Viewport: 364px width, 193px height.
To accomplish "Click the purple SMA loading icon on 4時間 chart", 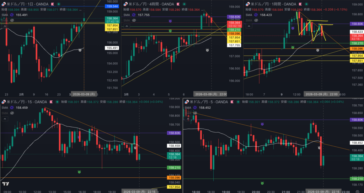I will click(134, 15).
